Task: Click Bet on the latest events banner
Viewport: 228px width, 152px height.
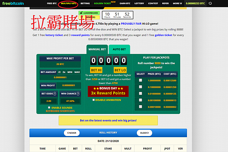Action: click(x=108, y=120)
